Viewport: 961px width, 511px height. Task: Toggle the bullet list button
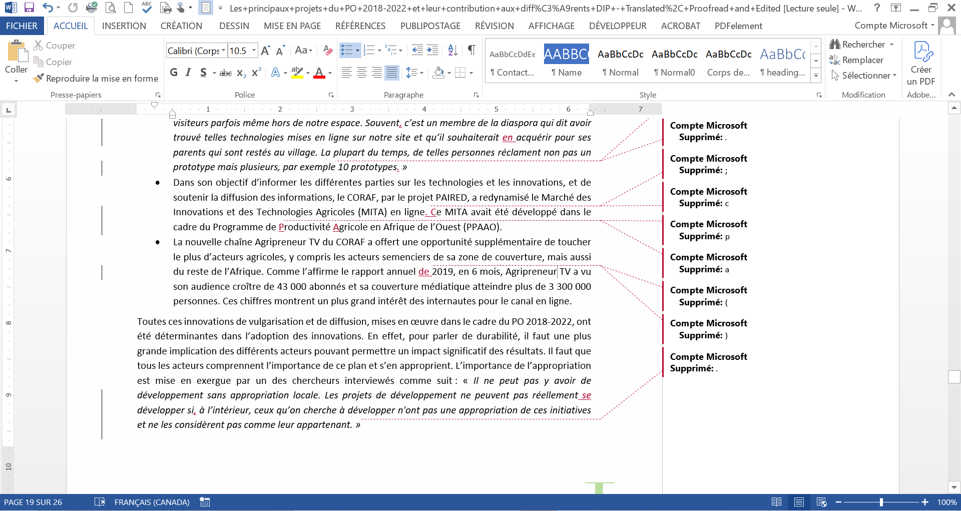pos(346,50)
